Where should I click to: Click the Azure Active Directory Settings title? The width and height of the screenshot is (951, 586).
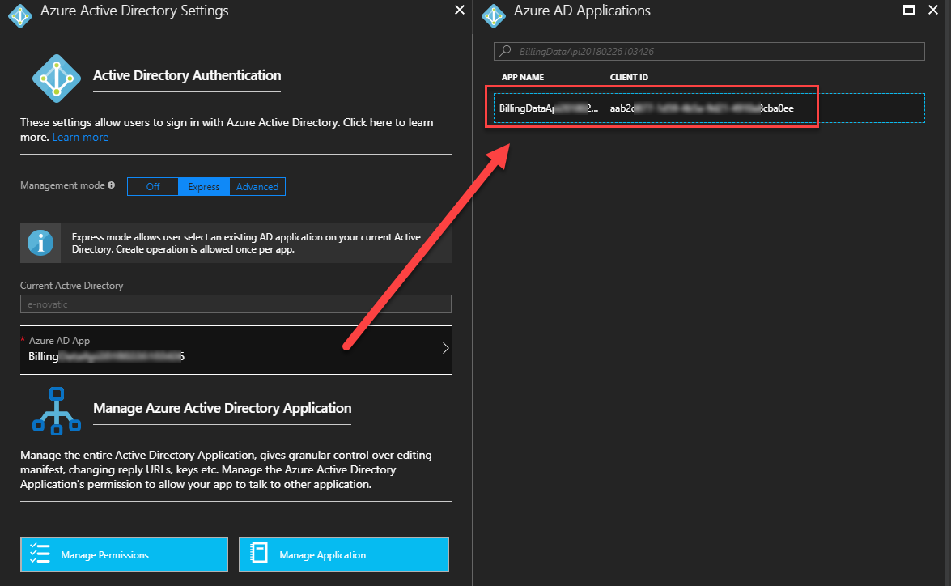coord(134,11)
